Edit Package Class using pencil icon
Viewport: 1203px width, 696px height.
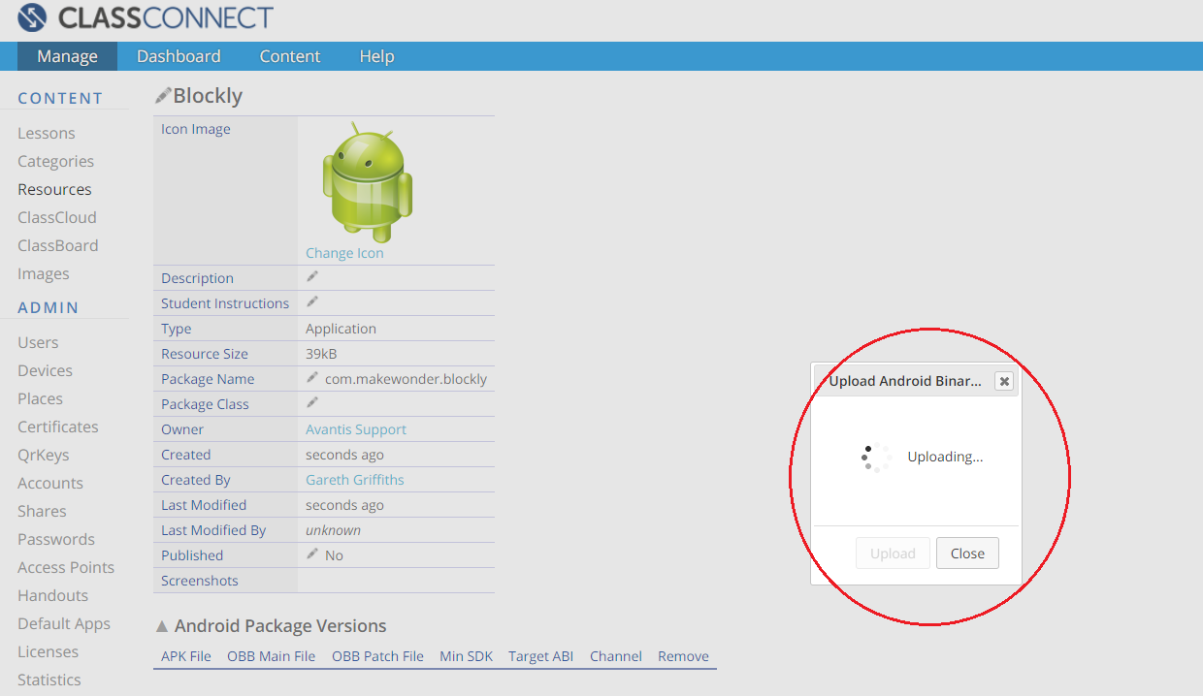click(312, 402)
